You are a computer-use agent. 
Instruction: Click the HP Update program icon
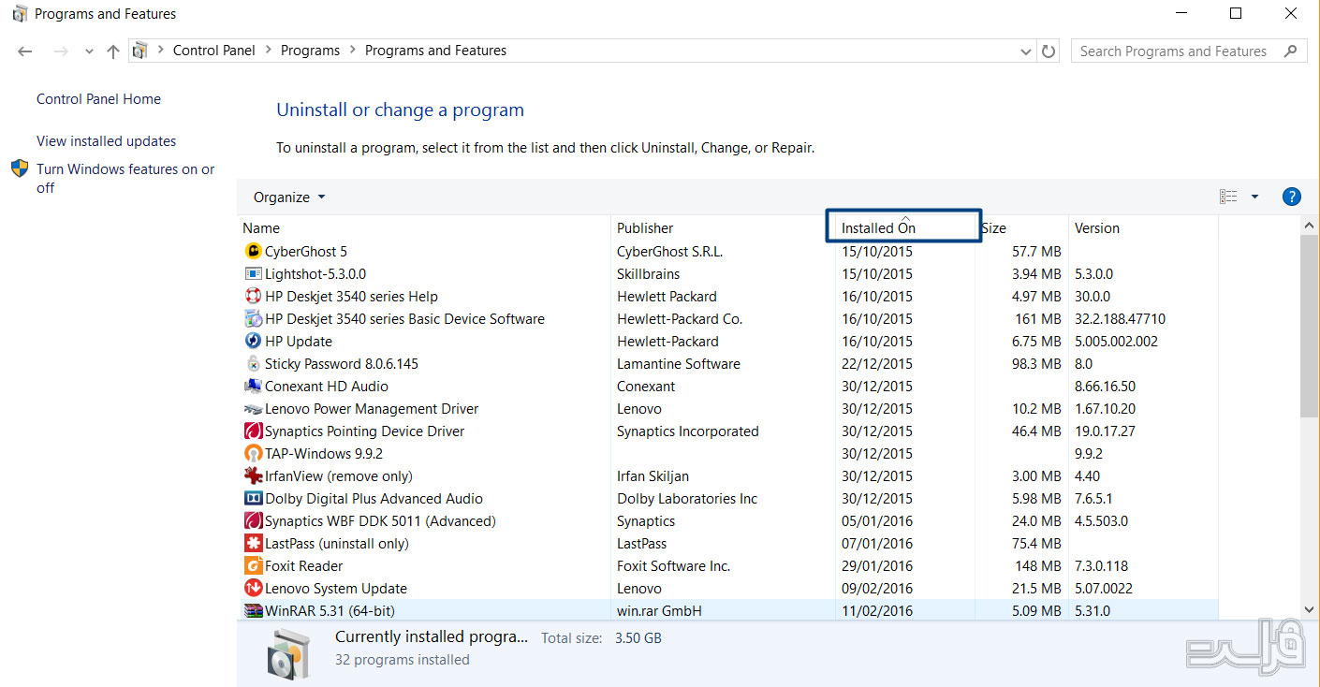pyautogui.click(x=253, y=341)
